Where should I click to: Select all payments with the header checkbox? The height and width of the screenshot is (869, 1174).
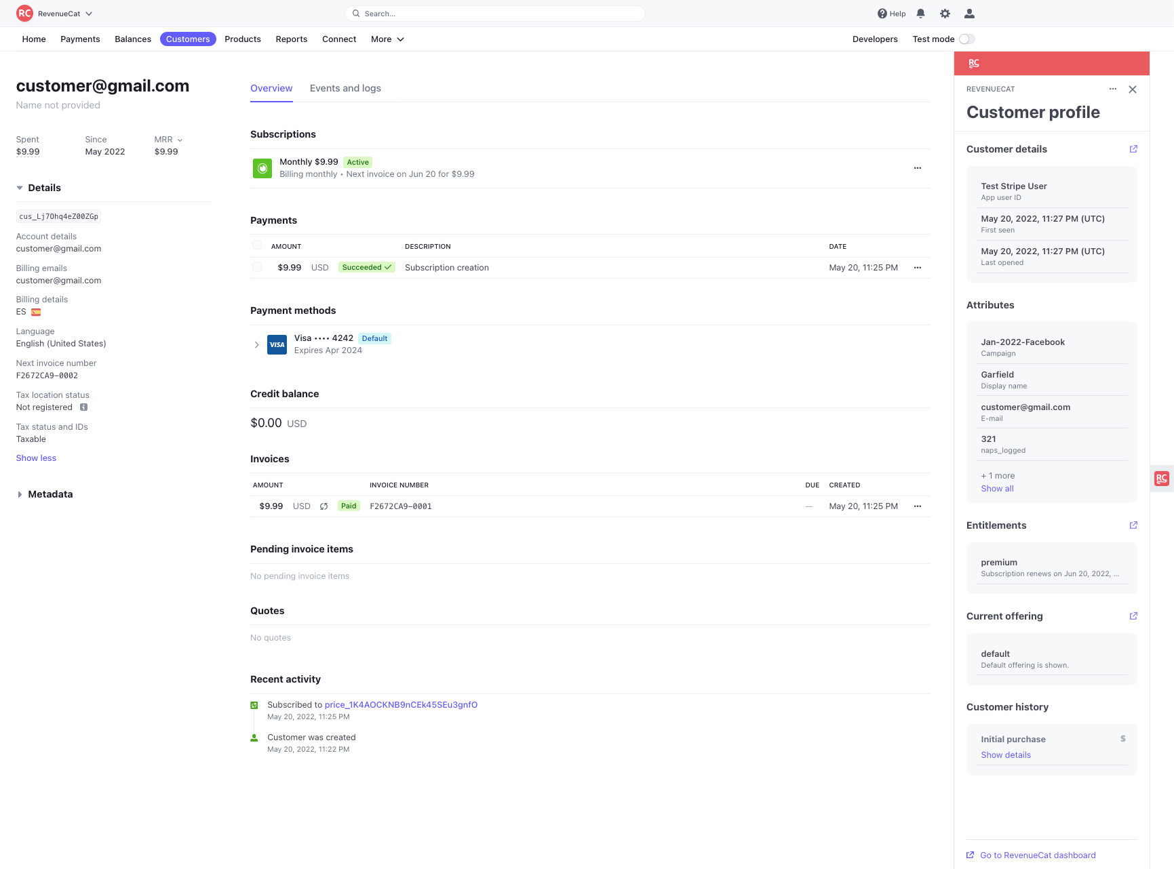pyautogui.click(x=257, y=245)
